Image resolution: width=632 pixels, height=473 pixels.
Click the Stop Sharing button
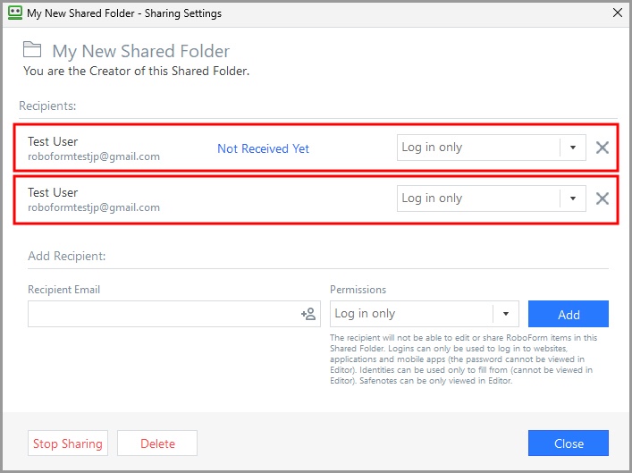click(68, 443)
